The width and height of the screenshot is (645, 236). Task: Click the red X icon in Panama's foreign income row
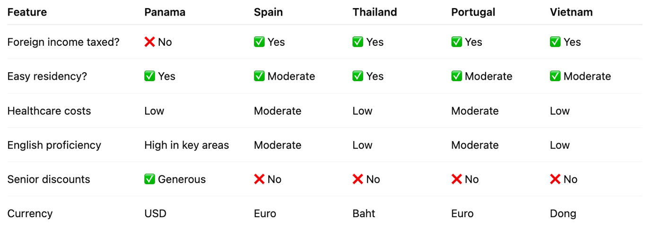pyautogui.click(x=150, y=42)
